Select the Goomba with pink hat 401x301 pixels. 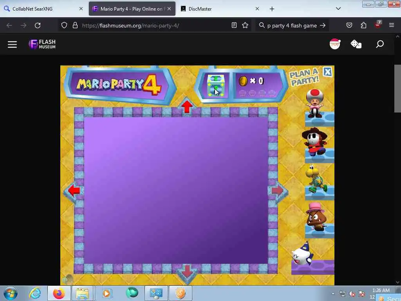point(316,216)
